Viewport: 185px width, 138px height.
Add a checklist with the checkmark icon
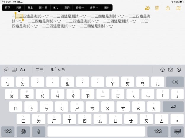162,70
